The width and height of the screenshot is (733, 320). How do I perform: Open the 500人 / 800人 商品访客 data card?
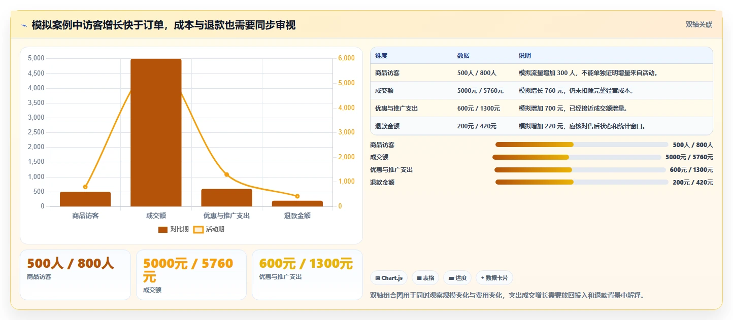75,275
